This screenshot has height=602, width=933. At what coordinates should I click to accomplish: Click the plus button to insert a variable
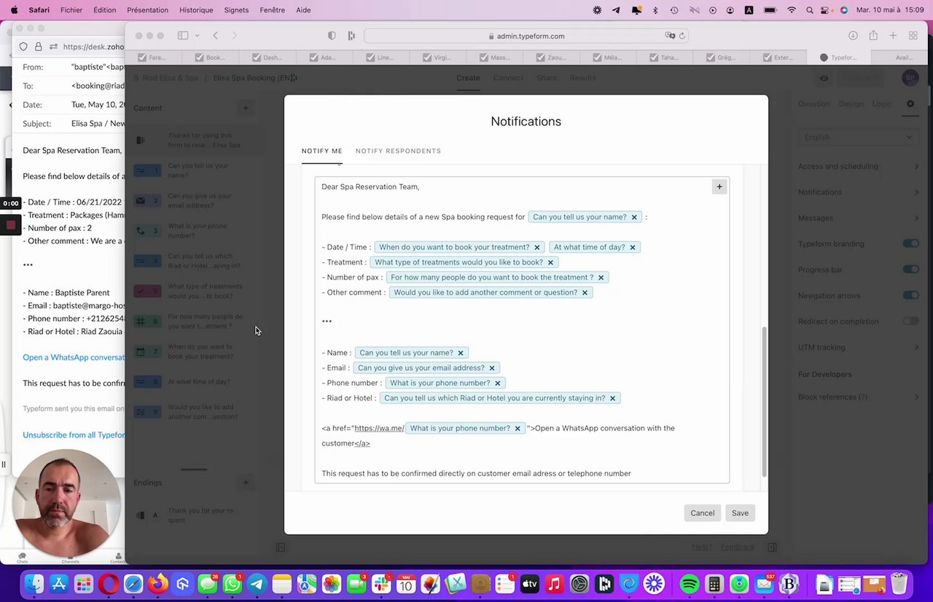tap(719, 187)
